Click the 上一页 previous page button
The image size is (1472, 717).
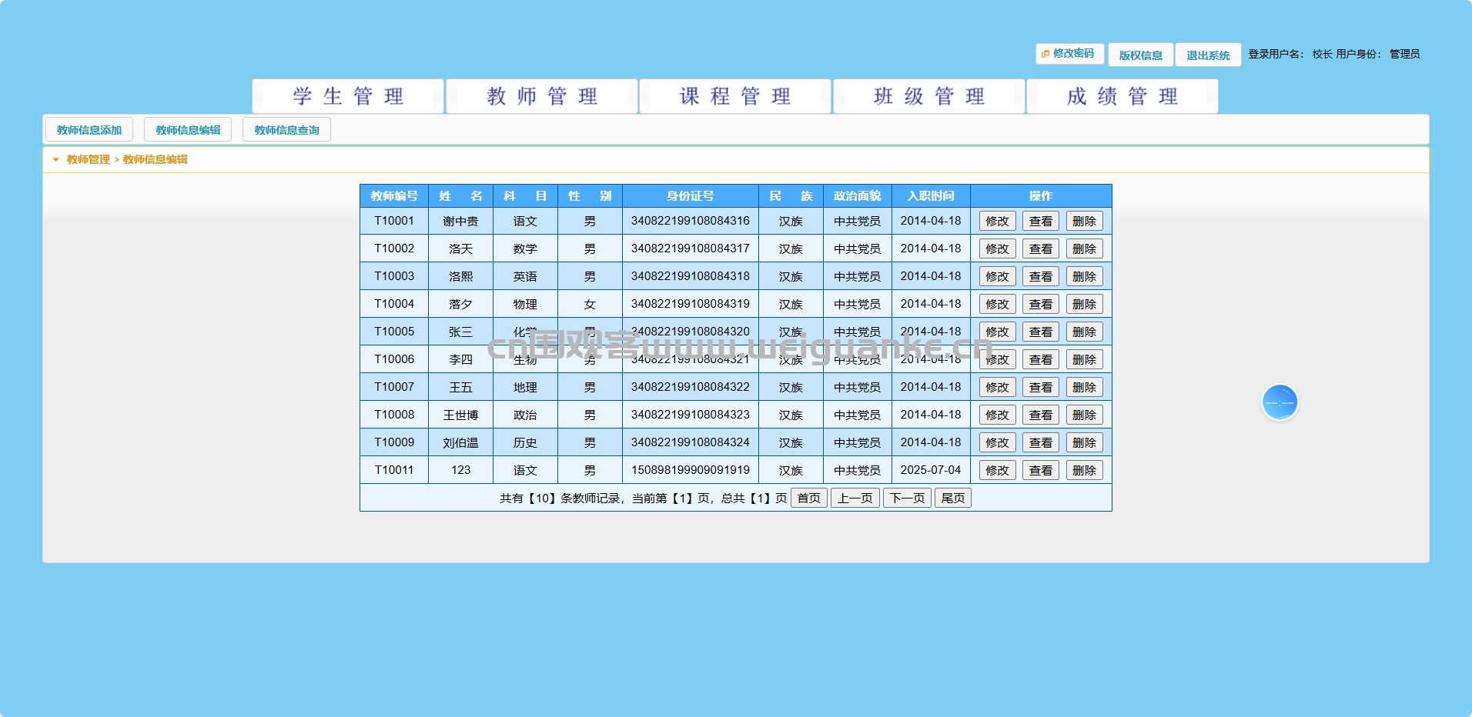tap(855, 498)
